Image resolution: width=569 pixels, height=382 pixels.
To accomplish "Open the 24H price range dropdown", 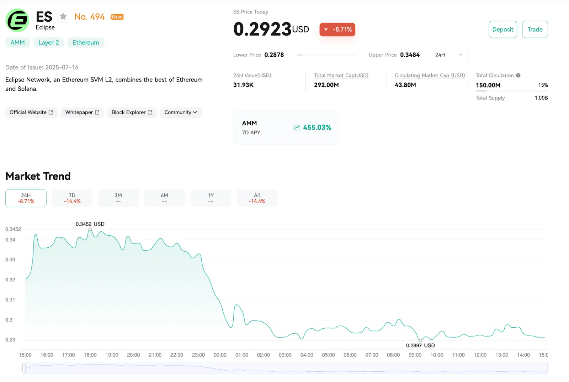I will 449,55.
